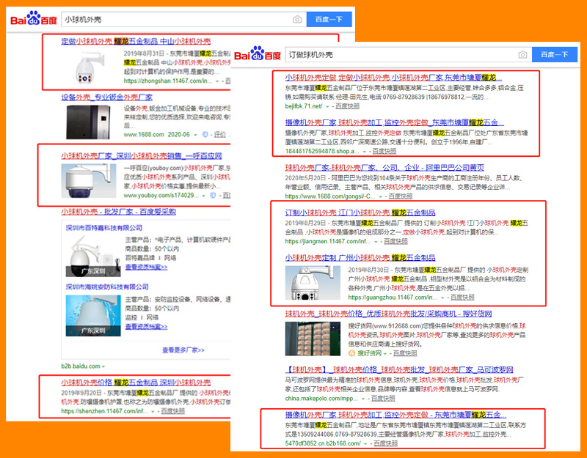
Task: Open image search camera icon in 订做球机外壳 search box
Action: pos(522,55)
